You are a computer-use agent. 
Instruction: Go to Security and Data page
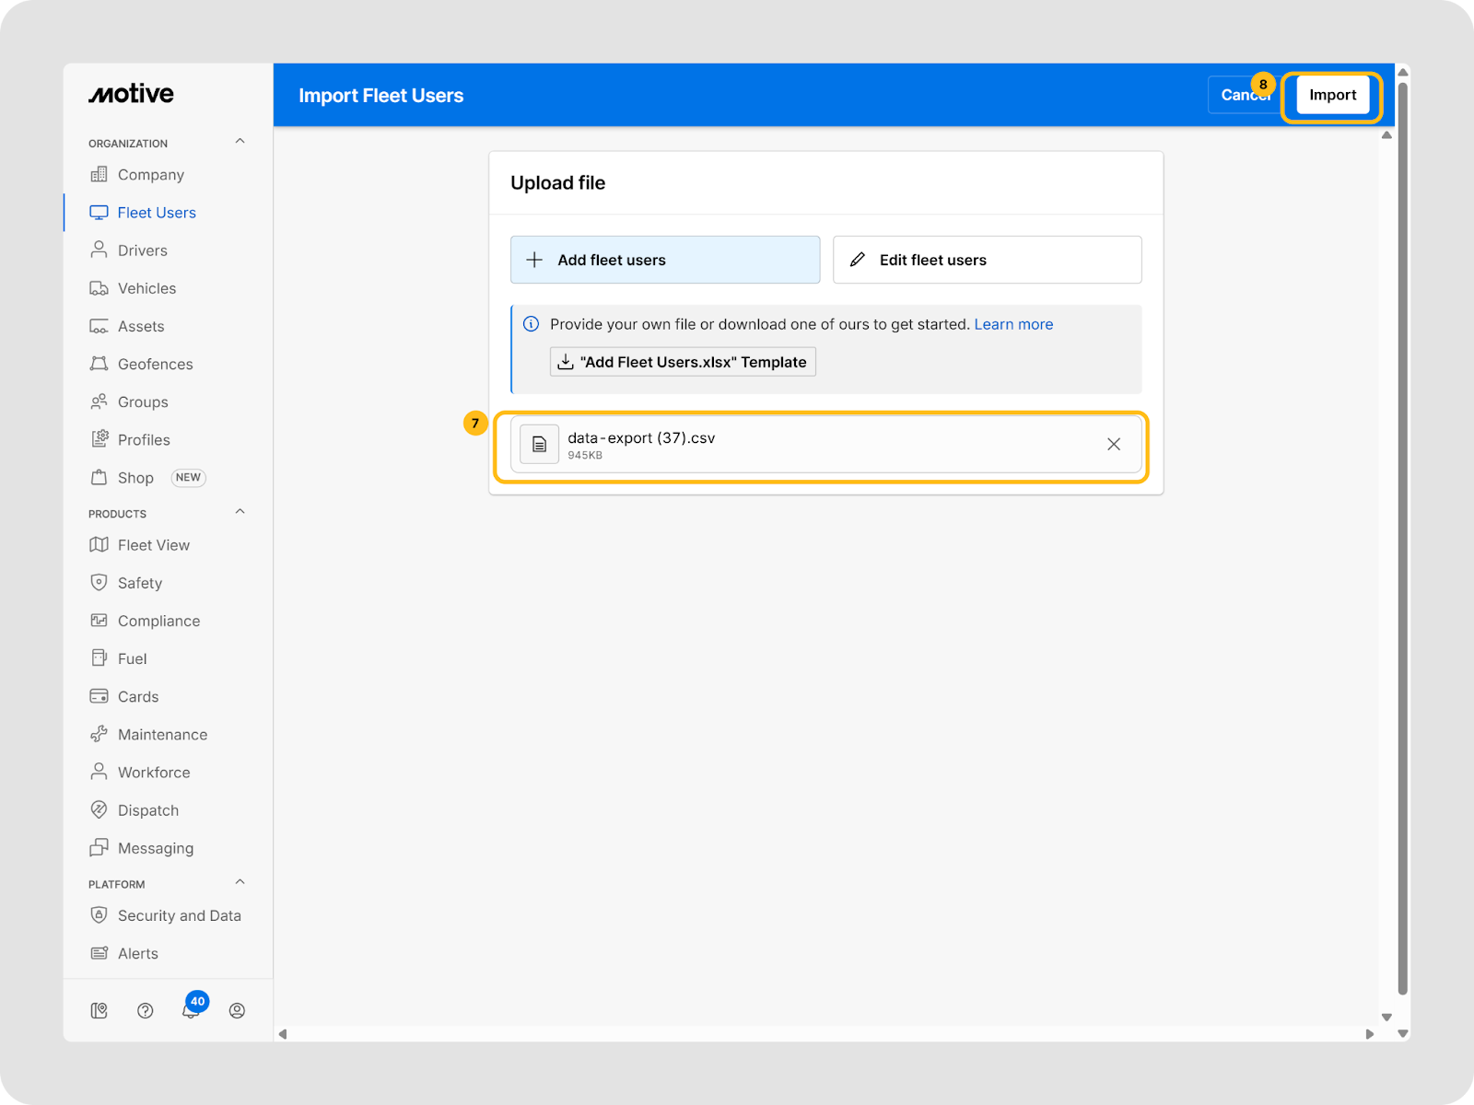pyautogui.click(x=179, y=915)
